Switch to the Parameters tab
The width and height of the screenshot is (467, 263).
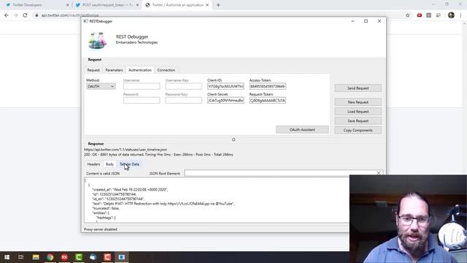(114, 70)
